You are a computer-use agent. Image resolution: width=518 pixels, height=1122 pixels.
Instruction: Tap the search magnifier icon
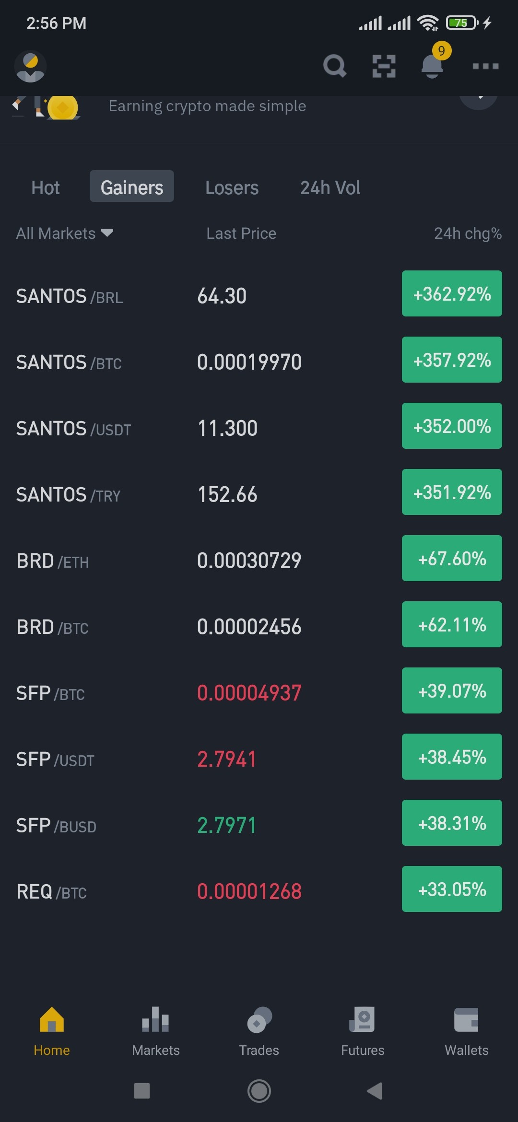click(x=334, y=66)
